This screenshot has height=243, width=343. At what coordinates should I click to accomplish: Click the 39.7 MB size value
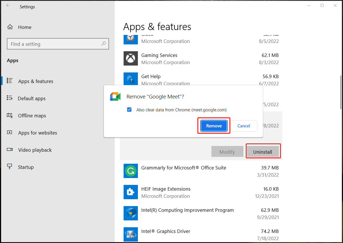pyautogui.click(x=270, y=168)
